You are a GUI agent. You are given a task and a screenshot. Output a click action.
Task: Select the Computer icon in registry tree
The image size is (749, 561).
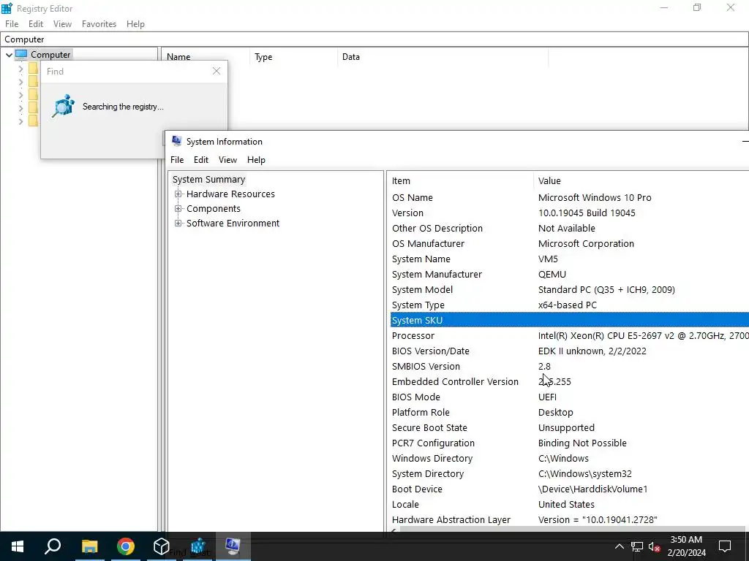coord(21,54)
